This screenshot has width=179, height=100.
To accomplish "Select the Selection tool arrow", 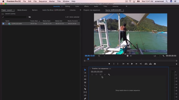I will (85, 70).
